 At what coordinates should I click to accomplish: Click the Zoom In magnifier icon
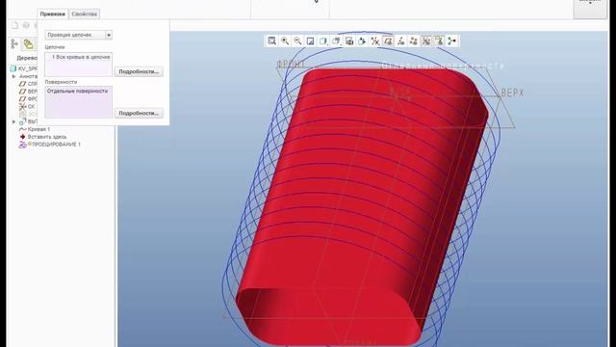click(x=285, y=40)
